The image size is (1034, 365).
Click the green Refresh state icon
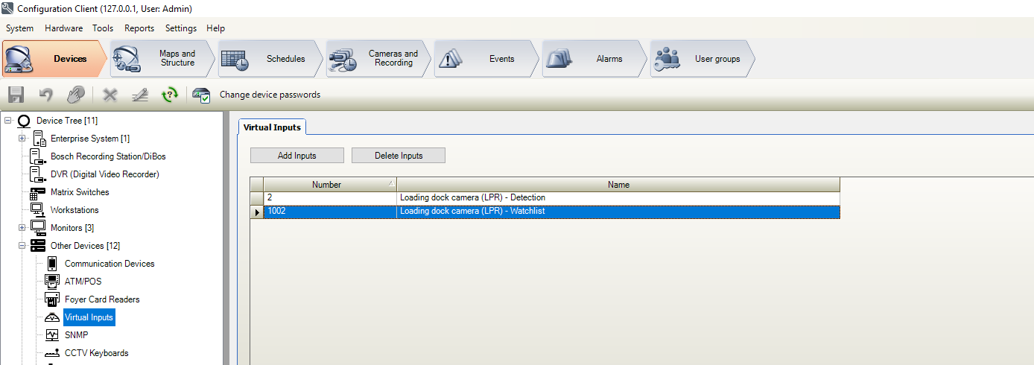(x=170, y=95)
